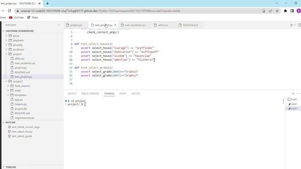Open the PORTS panel tab
Screen dimensions: 301x169
pos(123,93)
